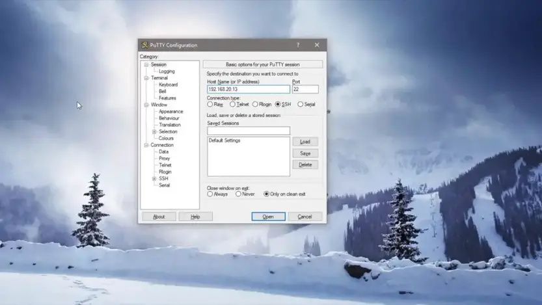Click the question mark title bar help button
Image resolution: width=542 pixels, height=305 pixels.
(x=298, y=45)
